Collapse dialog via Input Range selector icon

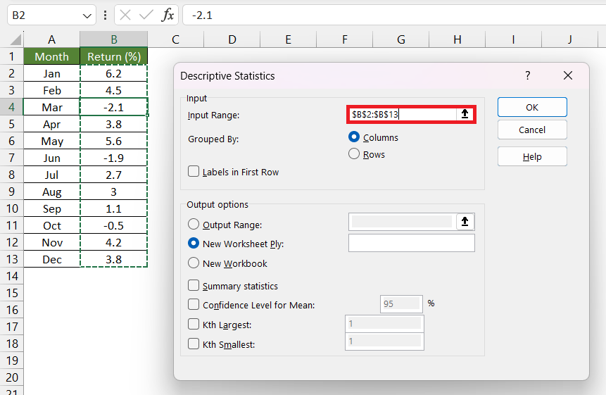click(x=465, y=114)
